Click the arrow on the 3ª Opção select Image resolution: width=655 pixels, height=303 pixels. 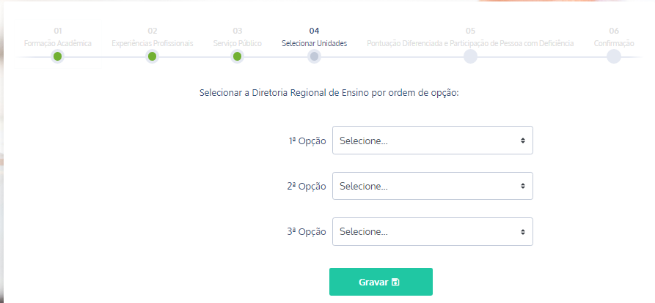[522, 231]
